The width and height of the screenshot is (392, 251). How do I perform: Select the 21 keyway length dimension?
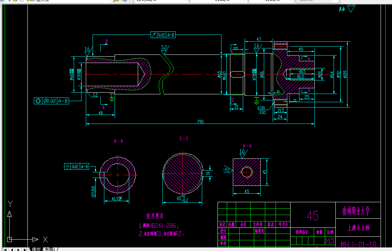pos(236,107)
